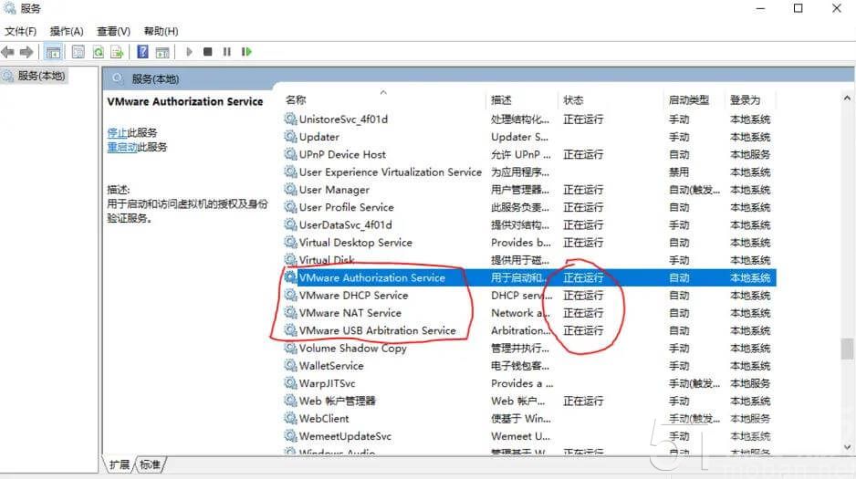Click the 停止 service link

coord(117,132)
